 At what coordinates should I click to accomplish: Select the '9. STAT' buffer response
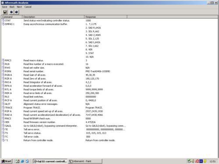point(90,53)
